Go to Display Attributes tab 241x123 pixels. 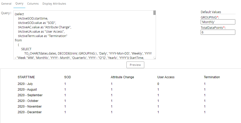(x=54, y=4)
